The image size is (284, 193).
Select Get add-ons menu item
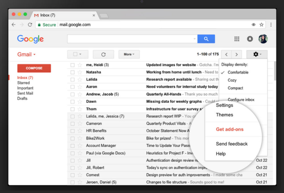[230, 129]
